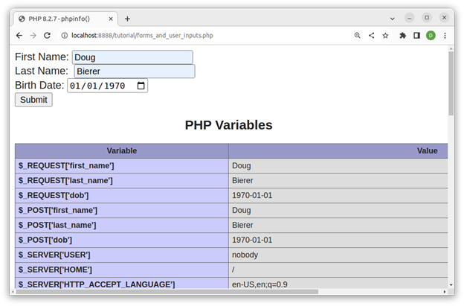This screenshot has height=306, width=464.
Task: Close the PHP 8.2.7 phpinfo tab
Action: click(109, 19)
